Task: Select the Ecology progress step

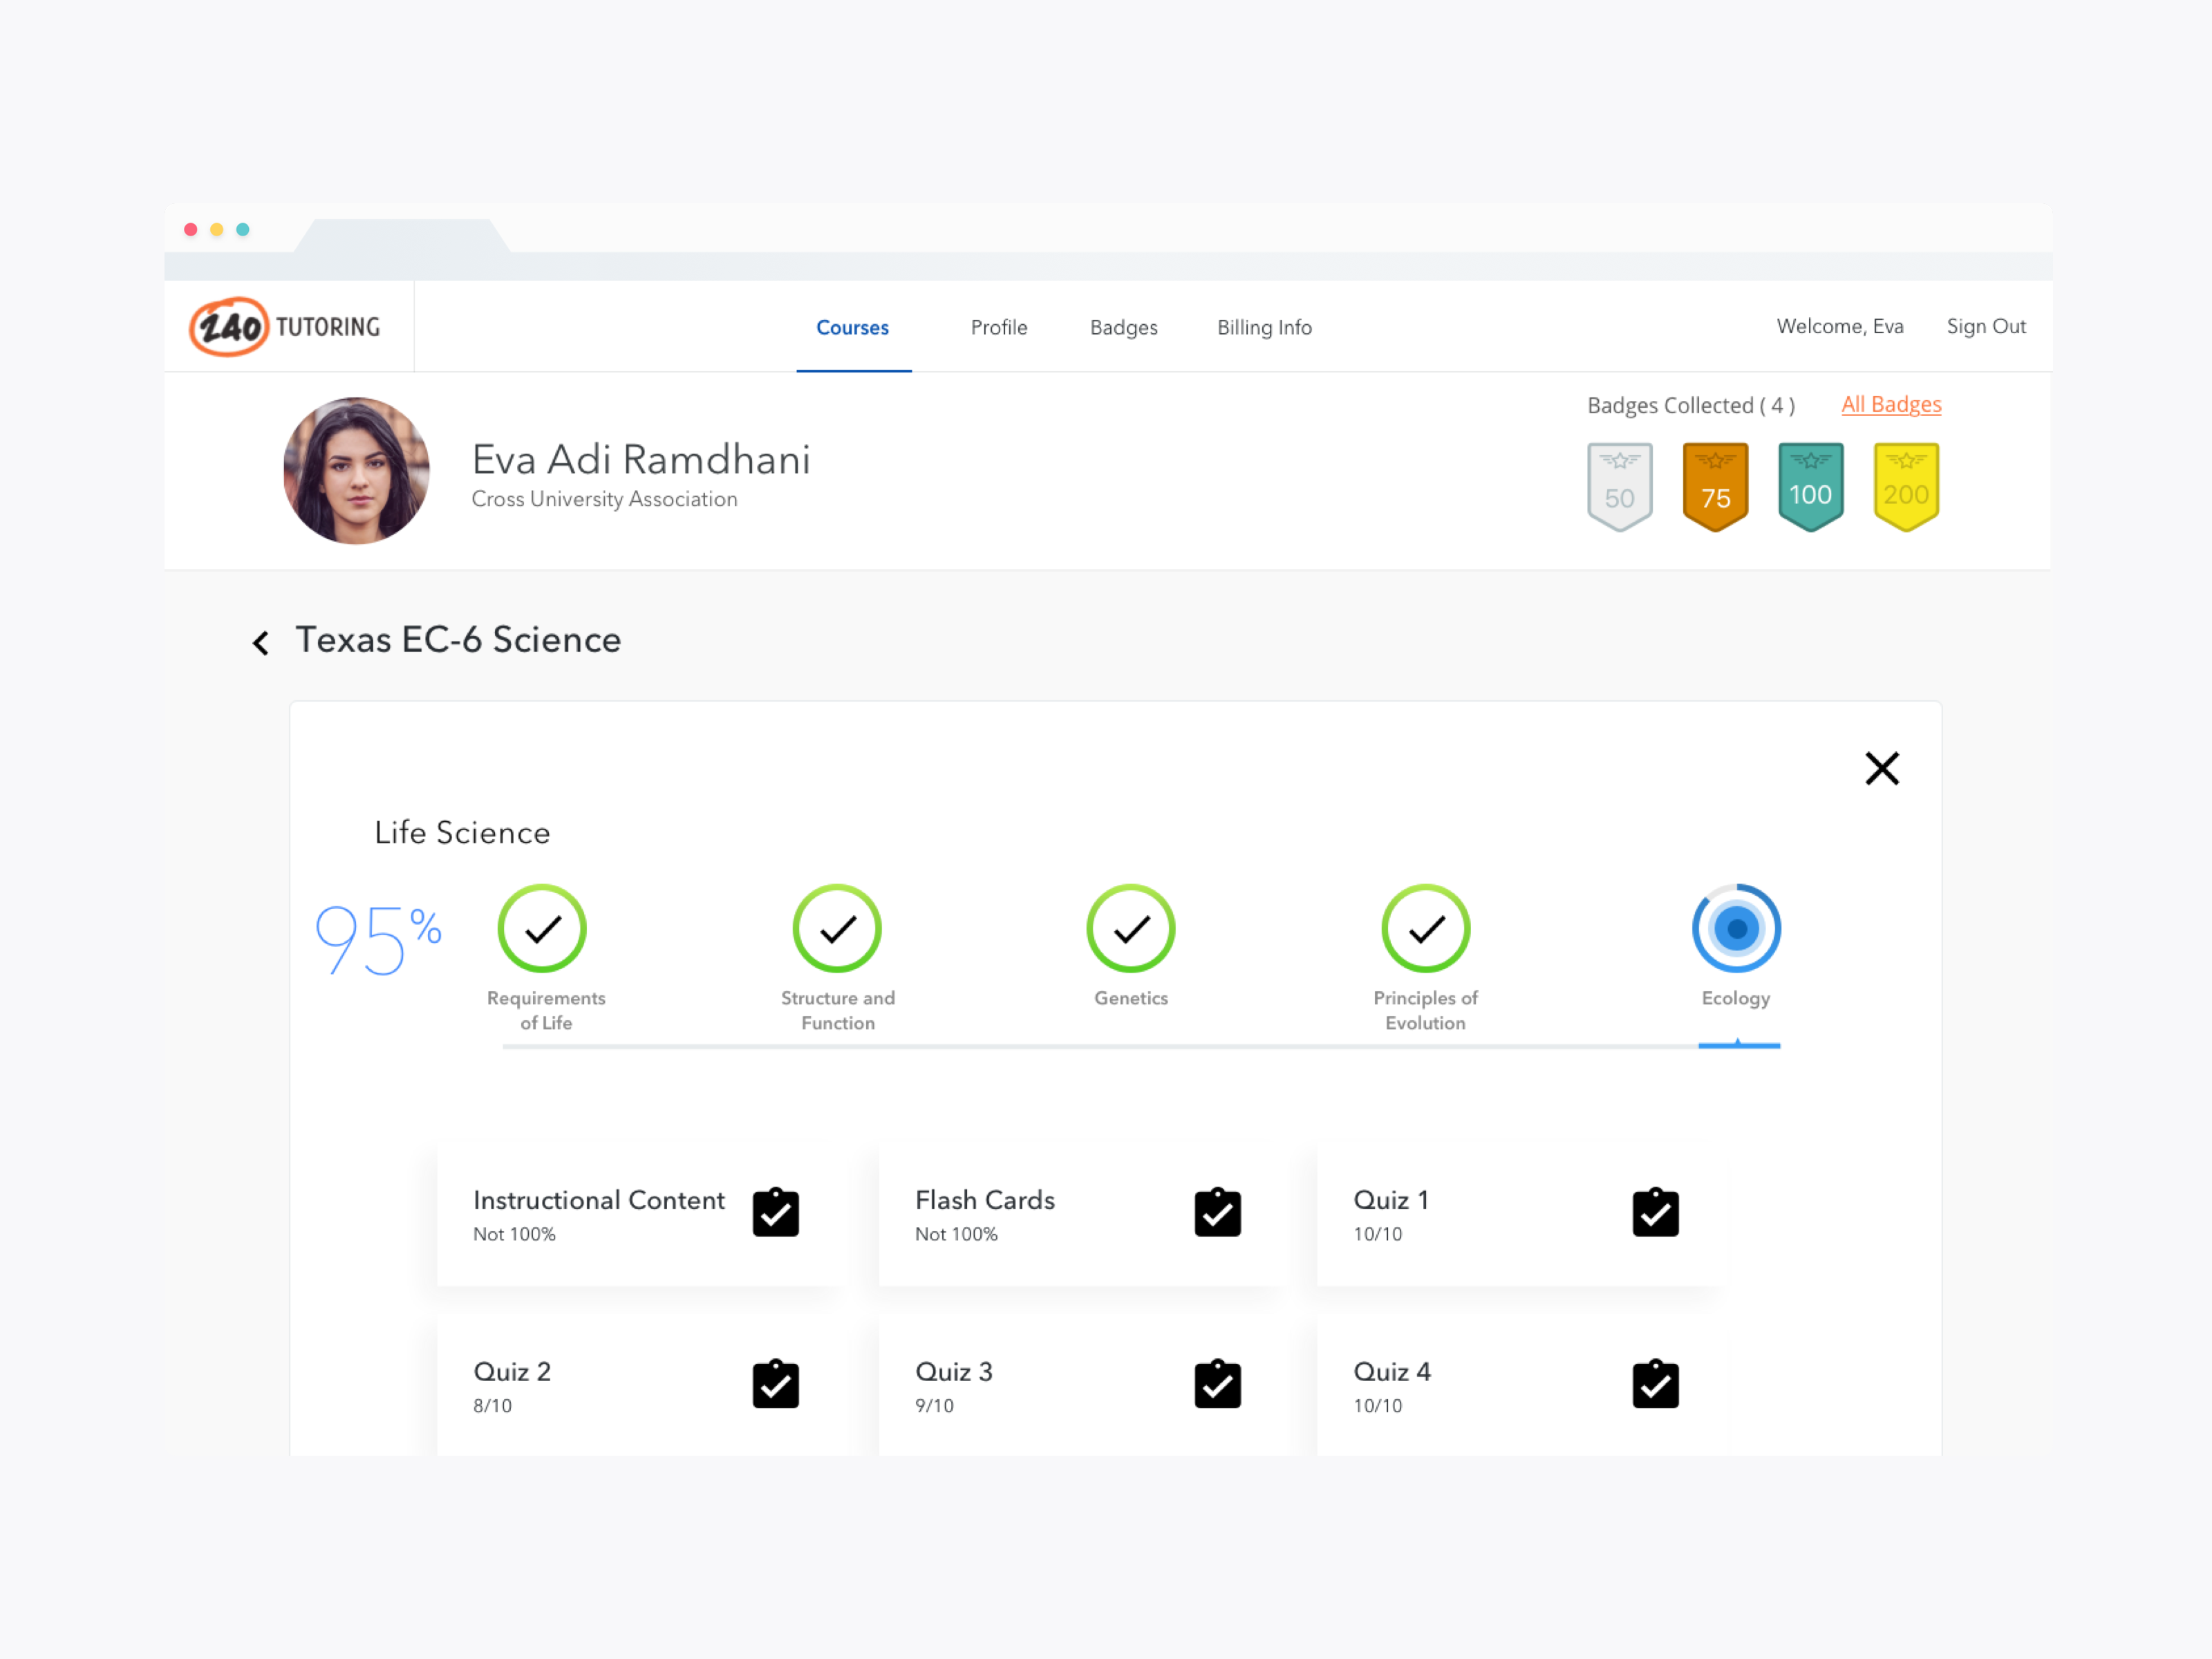Action: (x=1736, y=929)
